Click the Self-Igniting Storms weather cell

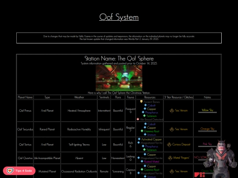point(79,145)
